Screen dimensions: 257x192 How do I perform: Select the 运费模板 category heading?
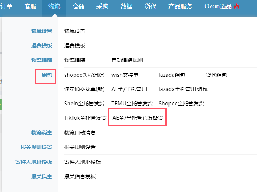click(42, 46)
